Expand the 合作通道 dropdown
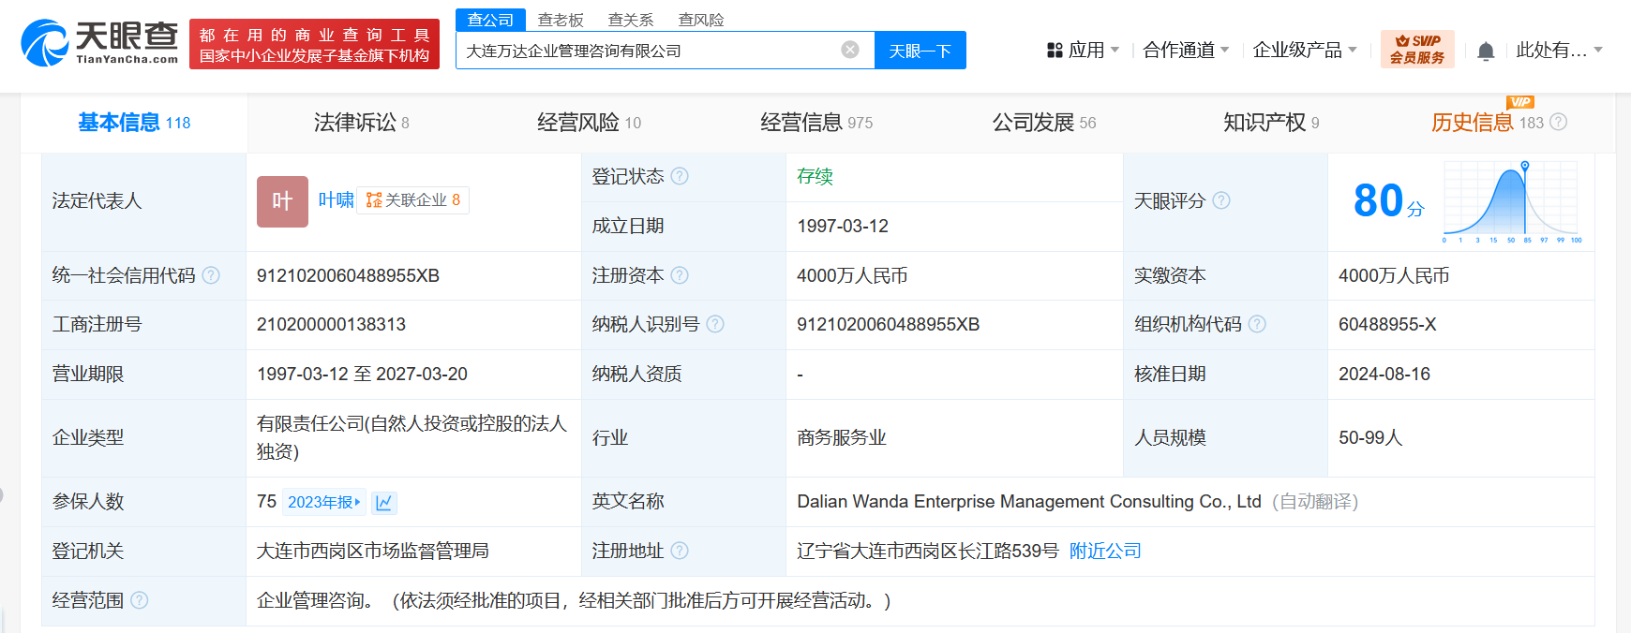This screenshot has width=1631, height=633. pyautogui.click(x=1186, y=50)
